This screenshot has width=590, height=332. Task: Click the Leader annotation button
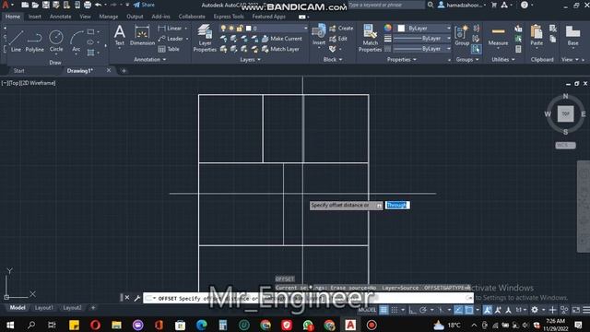click(x=171, y=39)
